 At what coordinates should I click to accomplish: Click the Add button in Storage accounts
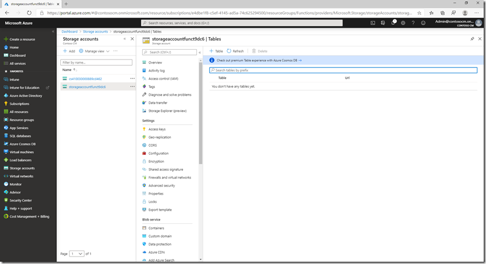point(68,51)
